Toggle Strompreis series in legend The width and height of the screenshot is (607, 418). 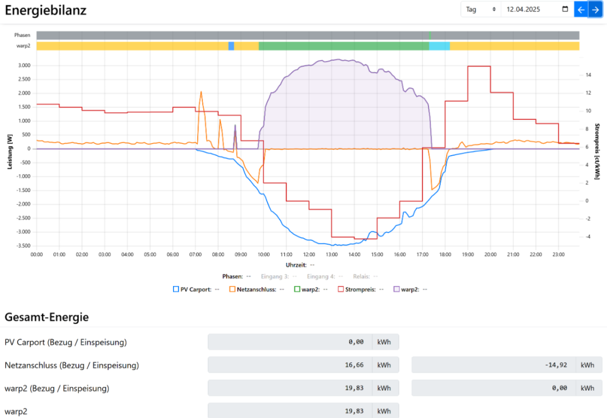[x=360, y=289]
